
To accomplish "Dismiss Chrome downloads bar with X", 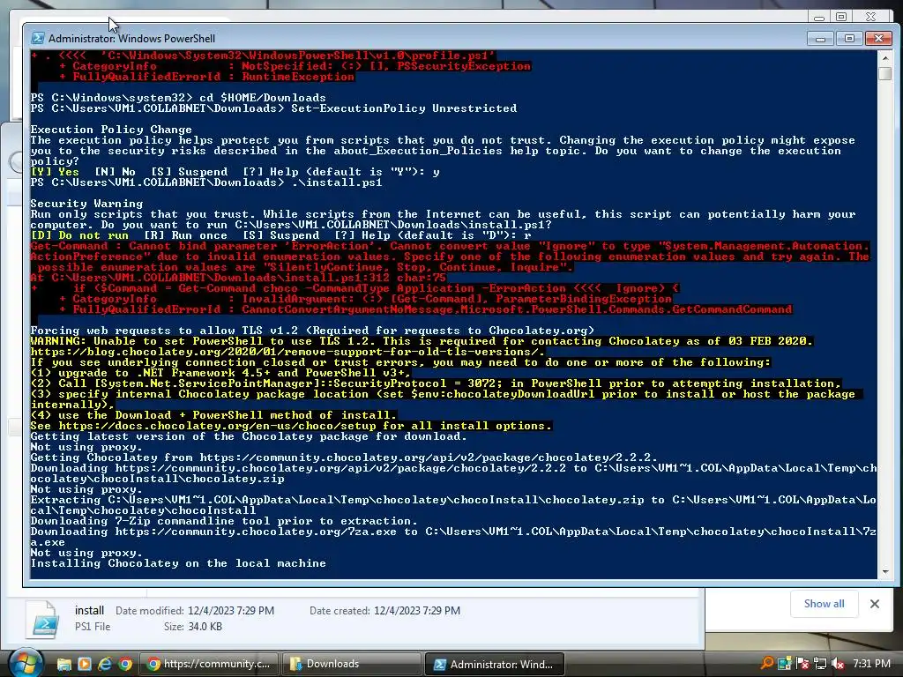I will point(875,603).
